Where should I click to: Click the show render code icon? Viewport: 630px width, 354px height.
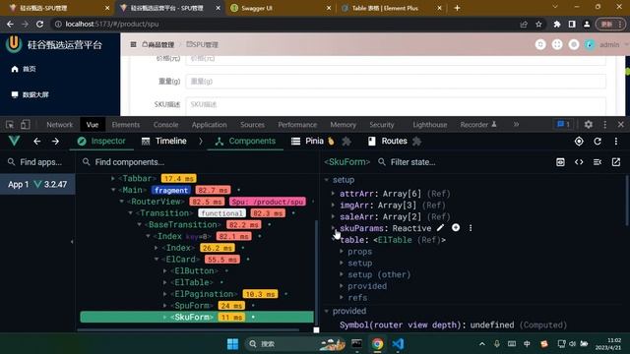click(579, 162)
